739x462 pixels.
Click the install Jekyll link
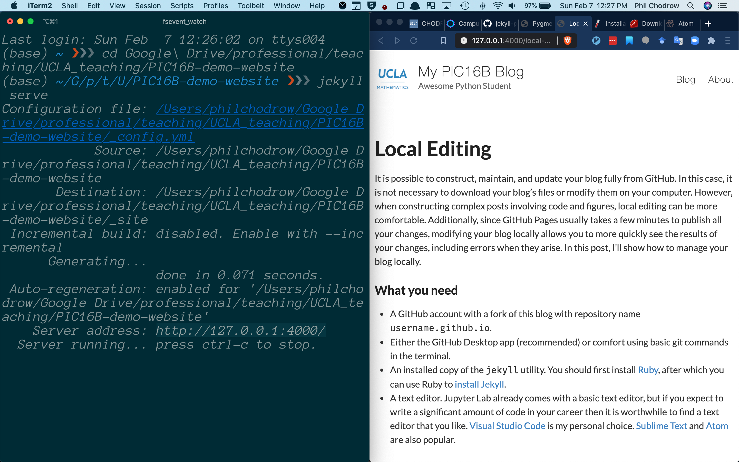479,384
